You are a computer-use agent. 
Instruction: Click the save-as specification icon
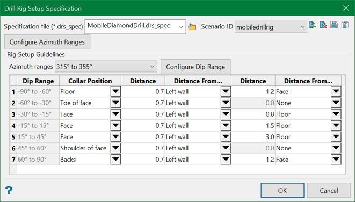pyautogui.click(x=345, y=25)
